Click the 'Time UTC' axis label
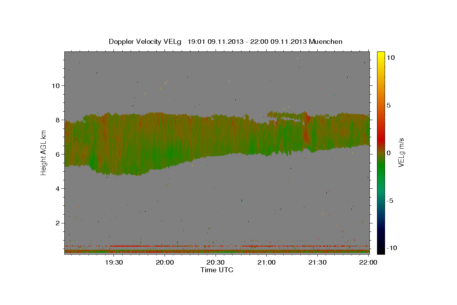The height and width of the screenshot is (305, 457). tap(217, 270)
